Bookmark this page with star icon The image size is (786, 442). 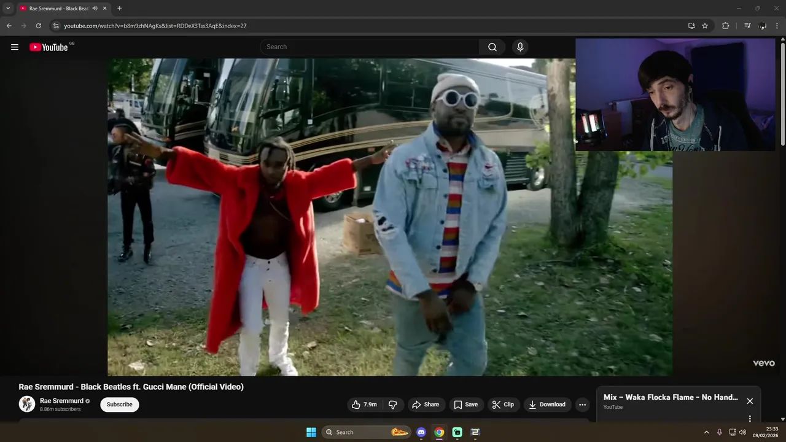705,26
